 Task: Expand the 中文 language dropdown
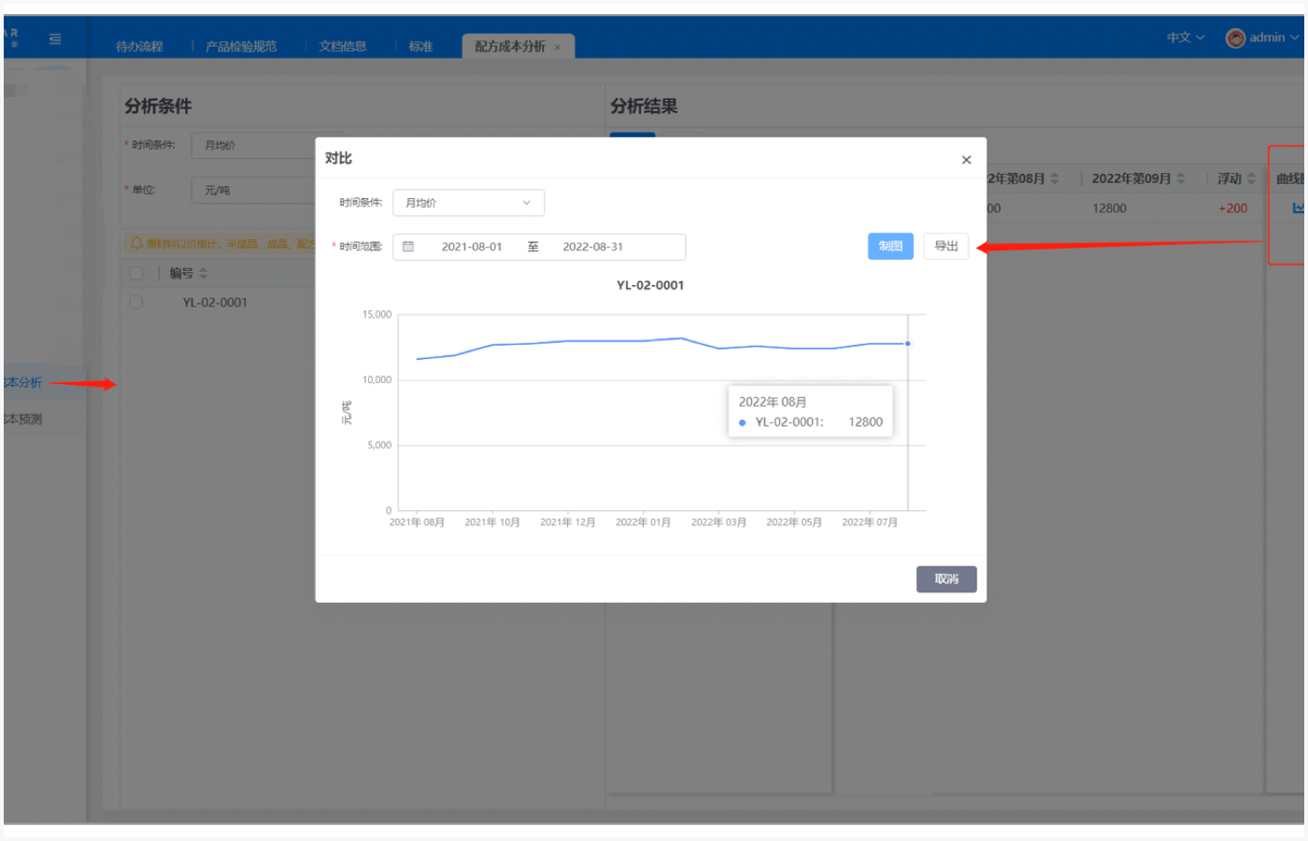(1185, 38)
